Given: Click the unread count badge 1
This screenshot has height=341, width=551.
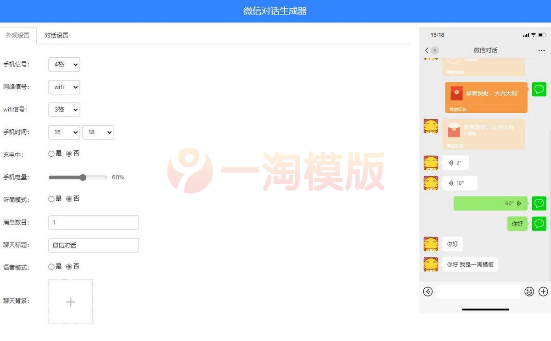Looking at the screenshot, I should pos(435,50).
